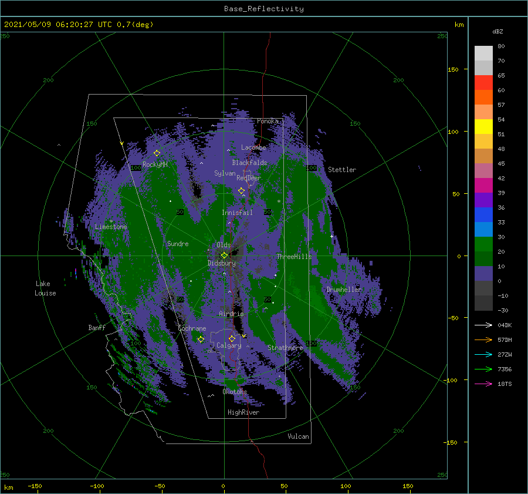Image resolution: width=528 pixels, height=494 pixels.
Task: Pick the slate-purple 0-10 dBZ legend swatch
Action: [x=483, y=274]
